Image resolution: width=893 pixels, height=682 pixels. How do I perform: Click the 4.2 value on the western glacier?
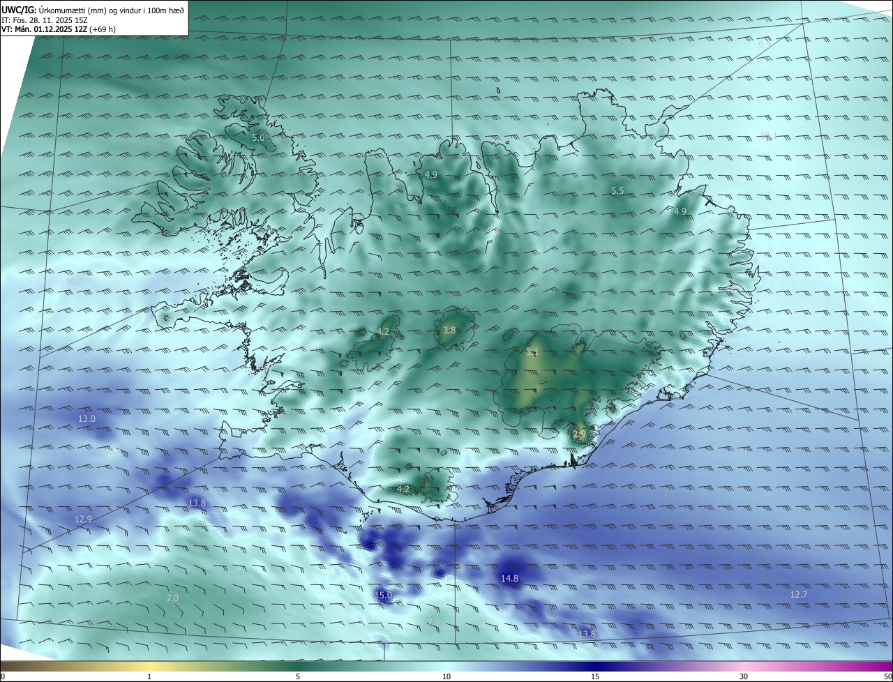point(383,332)
